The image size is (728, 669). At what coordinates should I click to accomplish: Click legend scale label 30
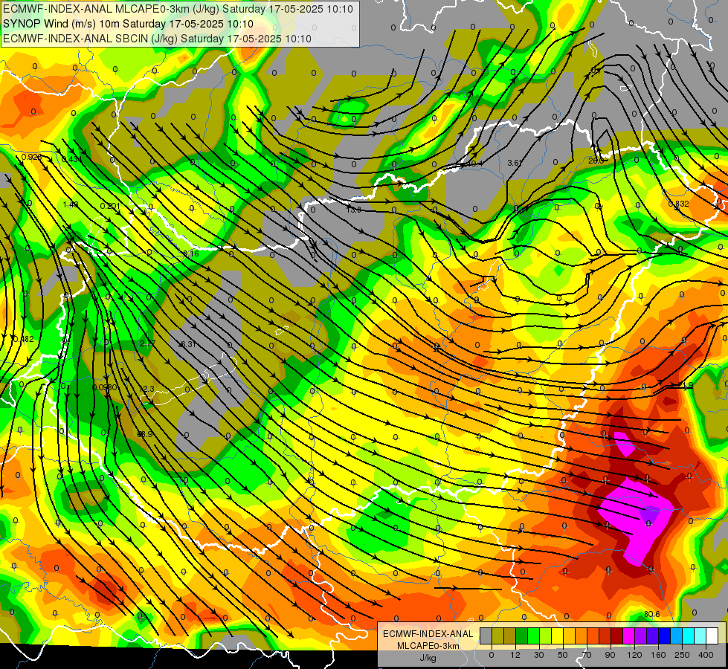(x=539, y=655)
